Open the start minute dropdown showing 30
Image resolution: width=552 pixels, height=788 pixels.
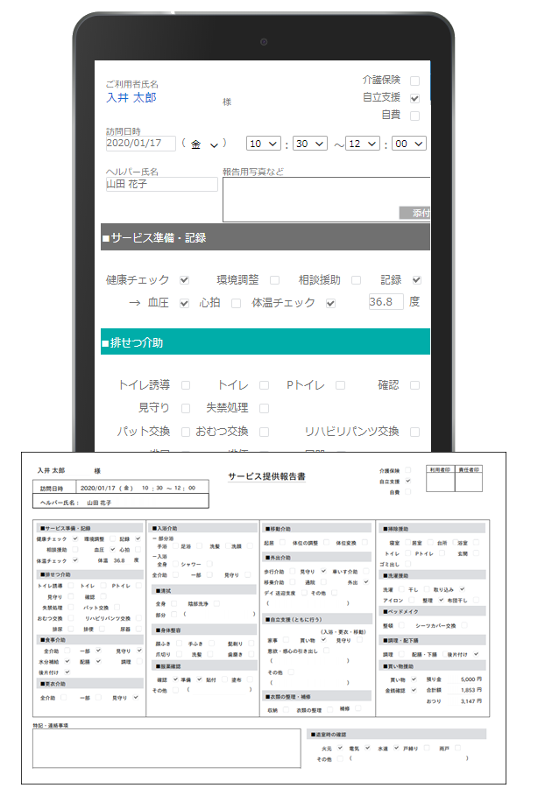click(310, 144)
